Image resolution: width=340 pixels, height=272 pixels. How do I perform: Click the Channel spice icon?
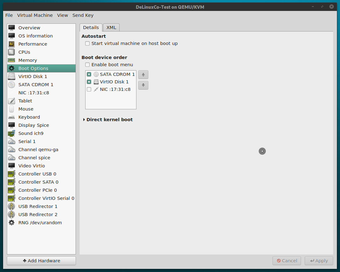tap(12, 158)
